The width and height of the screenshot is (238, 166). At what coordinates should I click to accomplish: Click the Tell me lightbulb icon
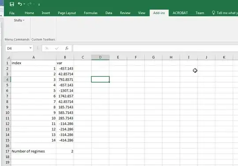(213, 13)
